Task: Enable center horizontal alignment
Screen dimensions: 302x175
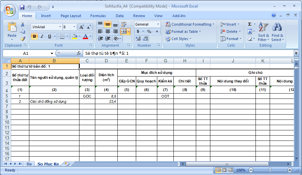Action: click(108, 32)
